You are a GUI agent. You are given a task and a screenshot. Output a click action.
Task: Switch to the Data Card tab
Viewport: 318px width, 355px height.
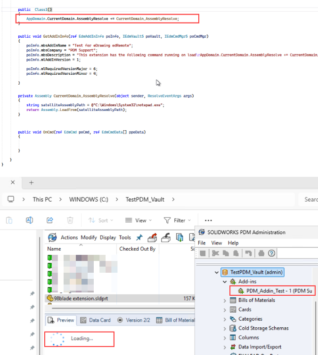click(97, 320)
